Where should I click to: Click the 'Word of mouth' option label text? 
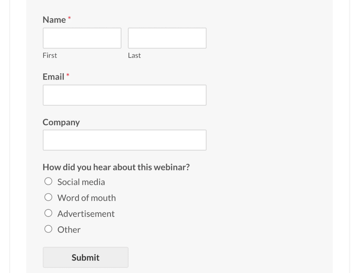pos(86,198)
